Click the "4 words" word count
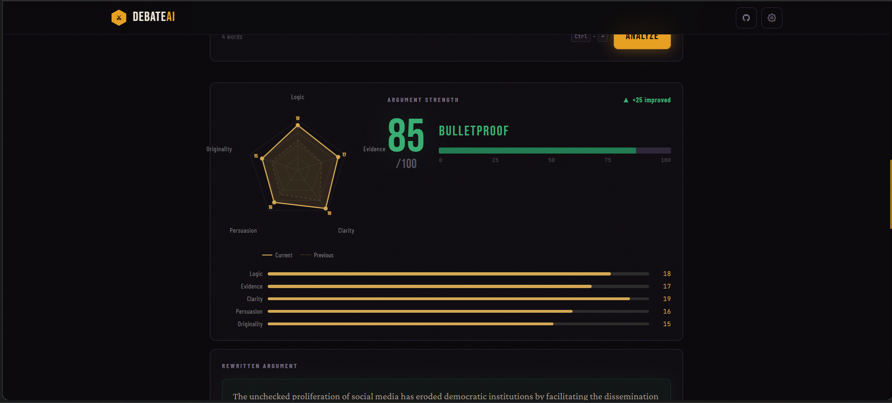This screenshot has height=403, width=892. tap(232, 37)
